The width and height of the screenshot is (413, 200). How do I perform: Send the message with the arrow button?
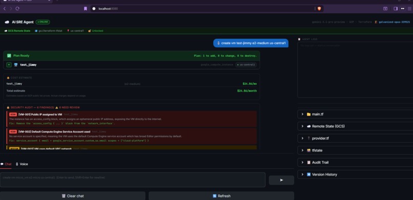click(x=281, y=180)
